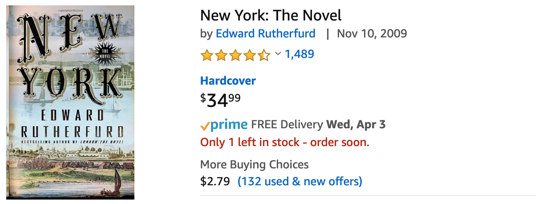
Task: Open the New York book cover image
Action: pos(70,102)
